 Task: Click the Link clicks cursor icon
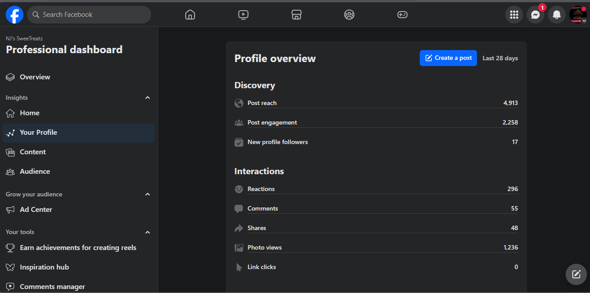pyautogui.click(x=239, y=267)
